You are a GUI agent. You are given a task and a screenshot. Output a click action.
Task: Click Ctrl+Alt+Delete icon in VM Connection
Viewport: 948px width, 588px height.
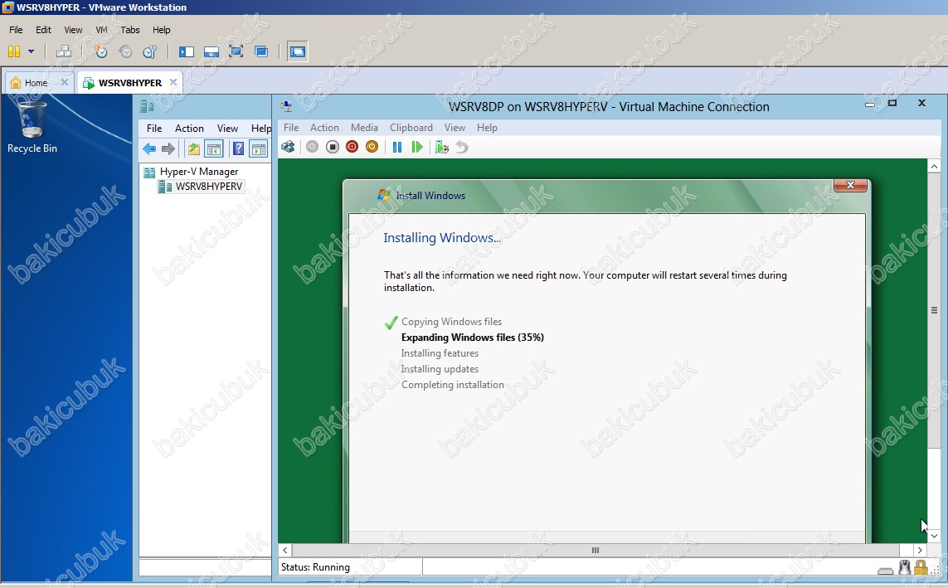coord(289,147)
